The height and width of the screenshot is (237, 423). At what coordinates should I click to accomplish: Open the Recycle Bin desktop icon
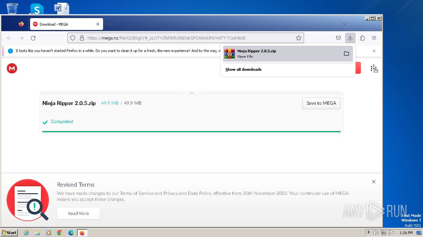coord(12,8)
